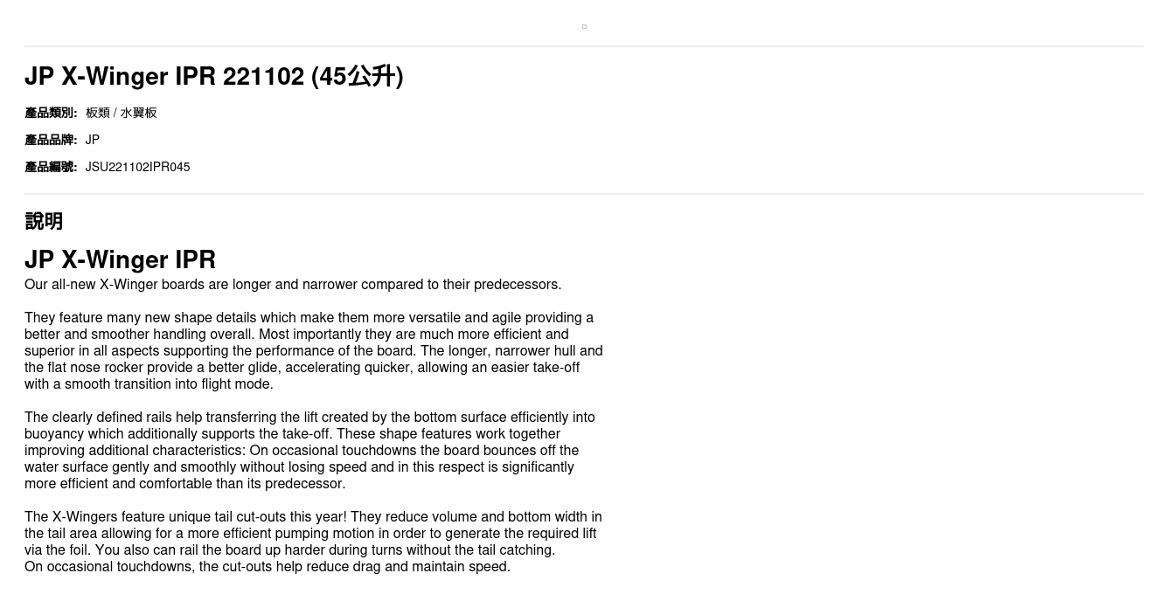Click the line 'with a smooth transition into flight mode'

coord(149,384)
